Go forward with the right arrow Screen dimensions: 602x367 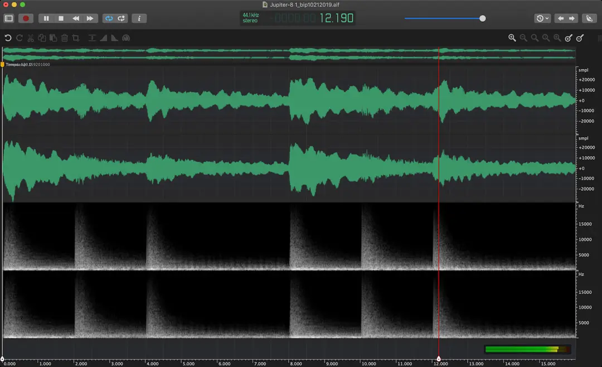tap(572, 18)
